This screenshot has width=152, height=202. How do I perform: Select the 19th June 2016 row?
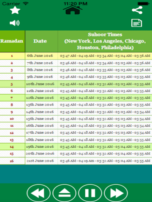point(76,146)
